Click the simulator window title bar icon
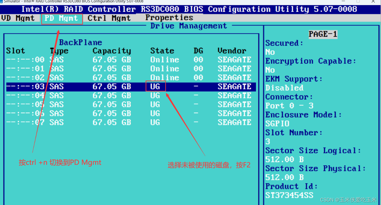 [2, 1]
